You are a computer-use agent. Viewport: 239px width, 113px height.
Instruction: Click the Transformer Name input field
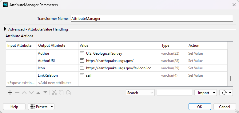152,19
